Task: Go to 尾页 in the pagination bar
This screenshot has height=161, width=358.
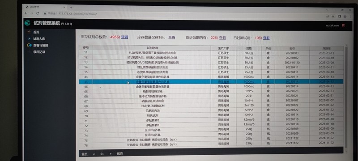Action: click(x=120, y=154)
